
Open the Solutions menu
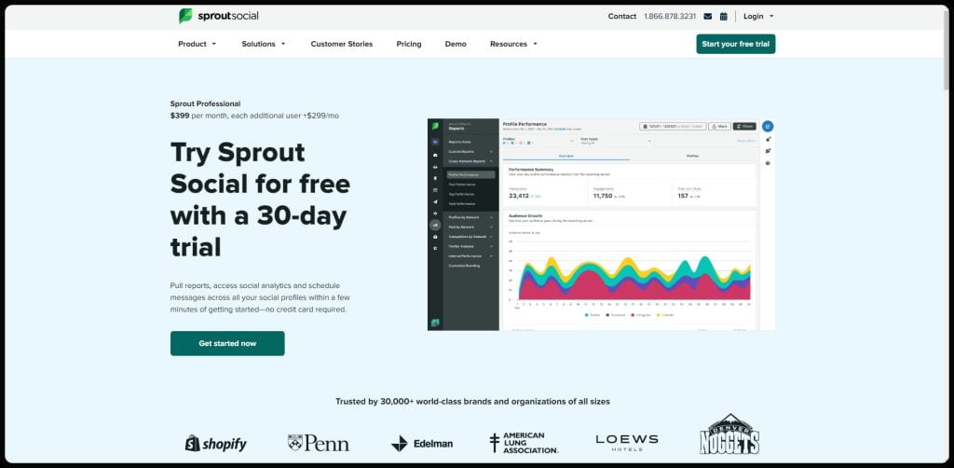coord(264,44)
